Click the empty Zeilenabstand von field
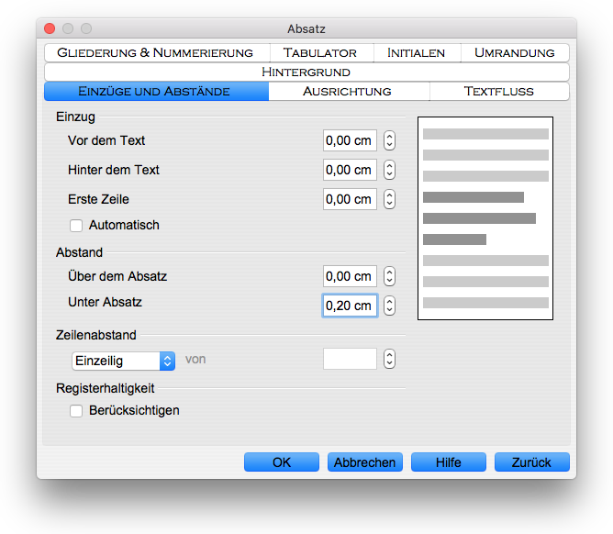 350,359
